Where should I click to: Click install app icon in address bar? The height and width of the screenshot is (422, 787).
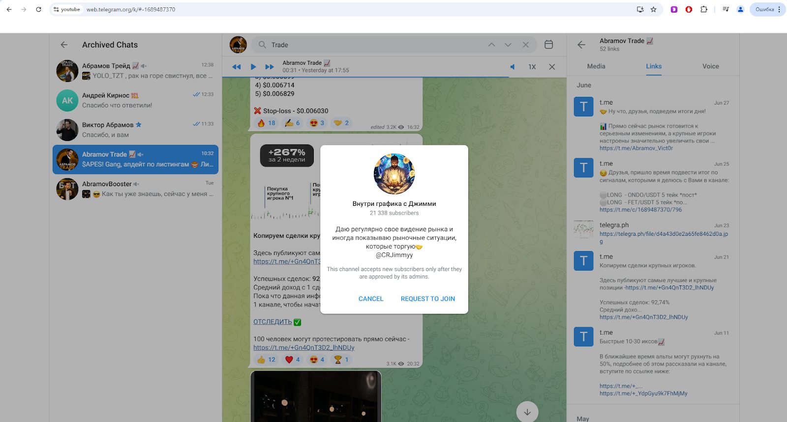pos(640,9)
